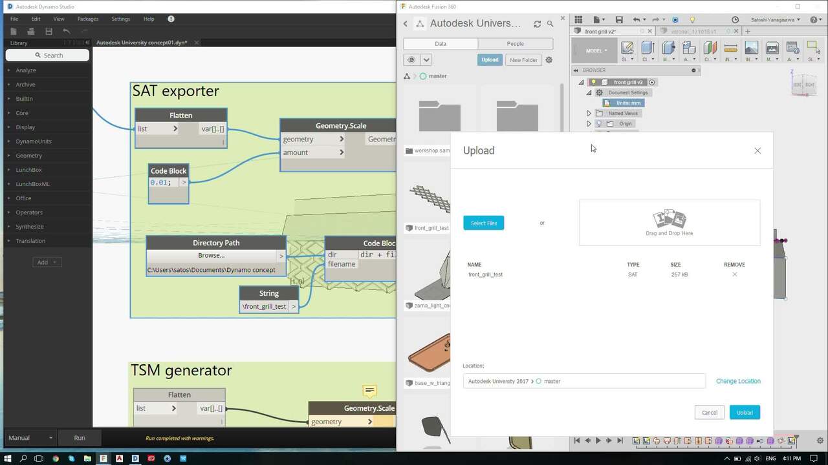Click the Insert image icon in Fusion toolbar

751,48
